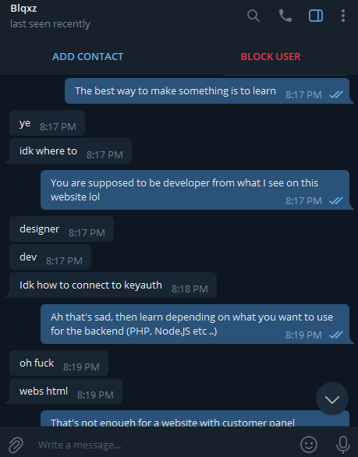
Task: Open the emoji picker
Action: (x=309, y=445)
